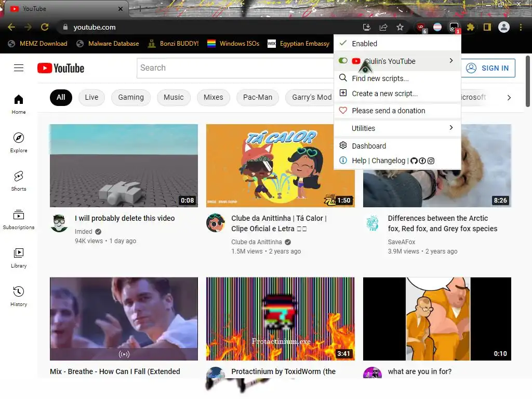
Task: Open Windows ISOs bookmark
Action: click(x=233, y=44)
